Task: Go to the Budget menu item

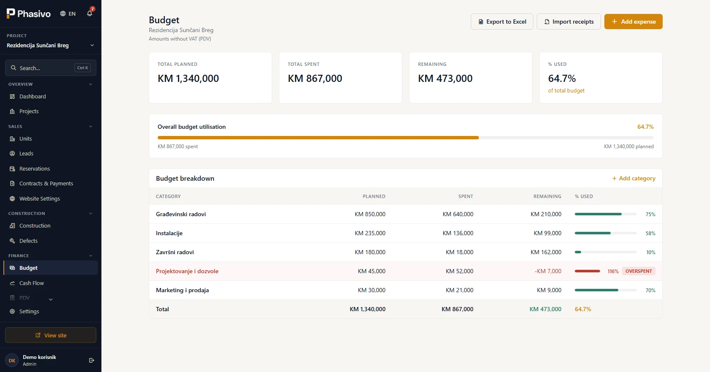Action: pos(51,268)
